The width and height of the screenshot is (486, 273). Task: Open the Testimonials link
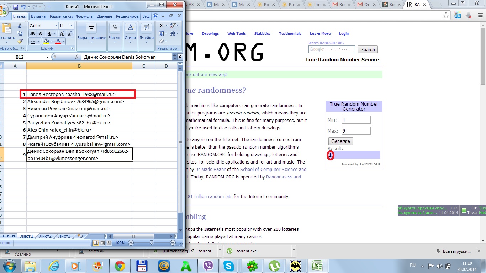(290, 34)
